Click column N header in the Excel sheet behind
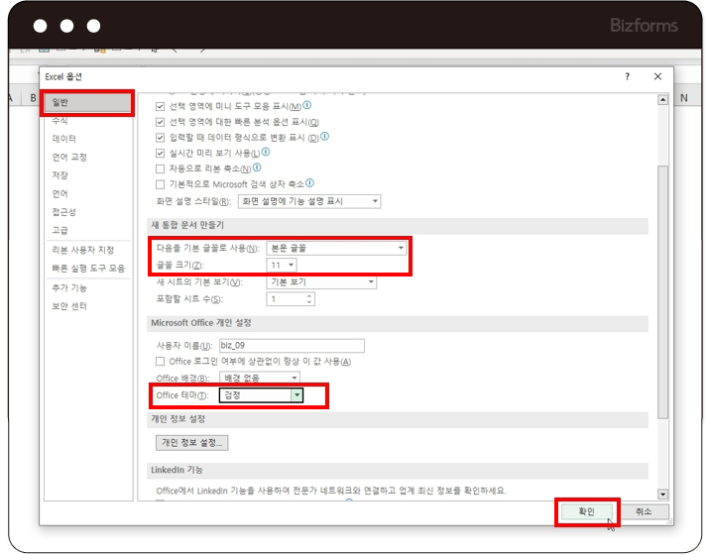The height and width of the screenshot is (555, 709). click(x=684, y=98)
